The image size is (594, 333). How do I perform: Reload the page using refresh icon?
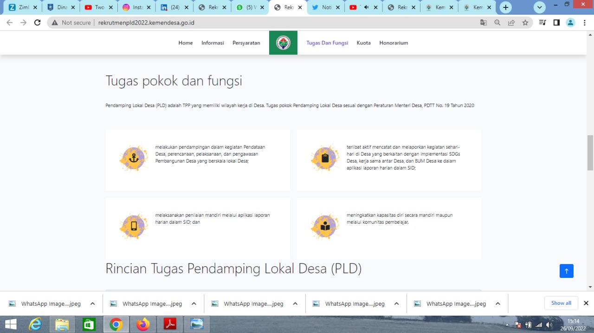tap(38, 23)
